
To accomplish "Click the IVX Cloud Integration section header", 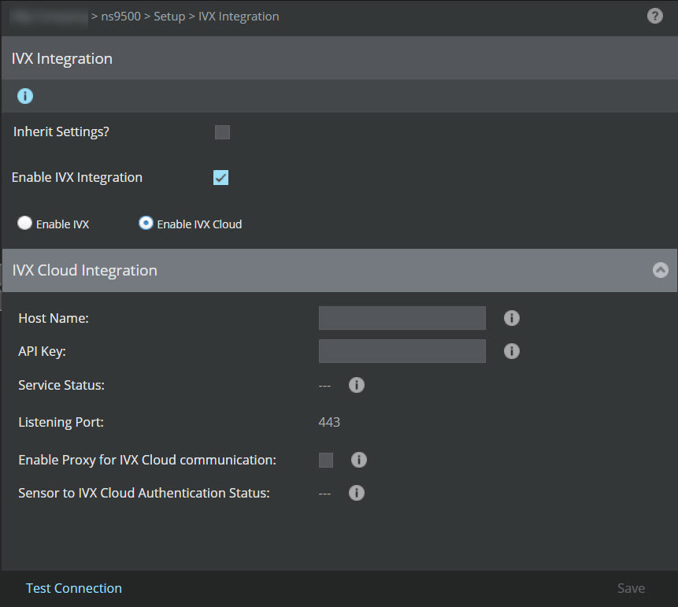I will point(339,270).
